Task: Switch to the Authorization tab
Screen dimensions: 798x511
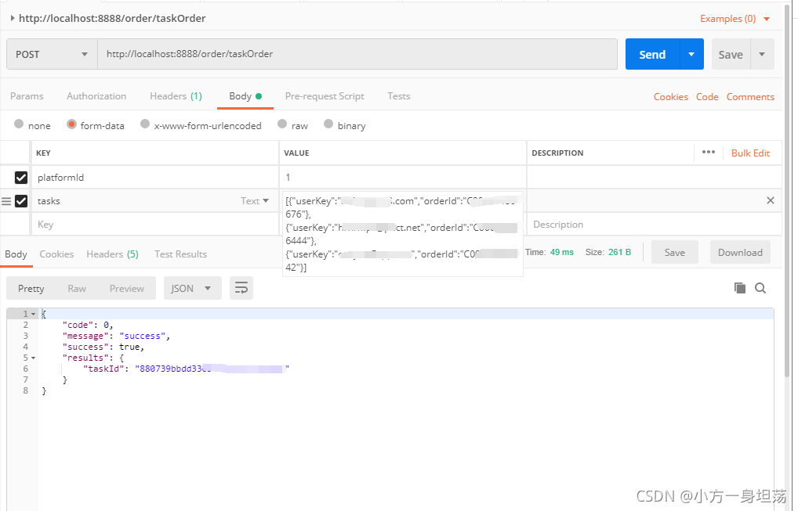Action: coord(96,96)
